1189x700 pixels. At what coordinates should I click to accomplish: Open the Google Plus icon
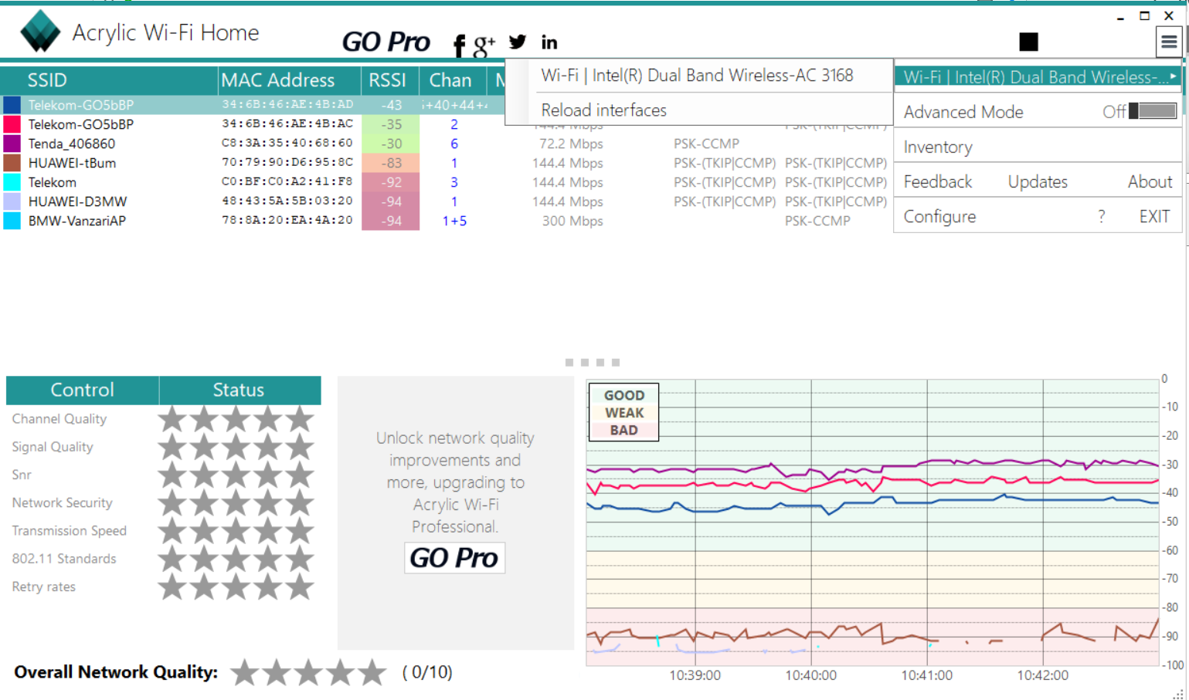[484, 46]
